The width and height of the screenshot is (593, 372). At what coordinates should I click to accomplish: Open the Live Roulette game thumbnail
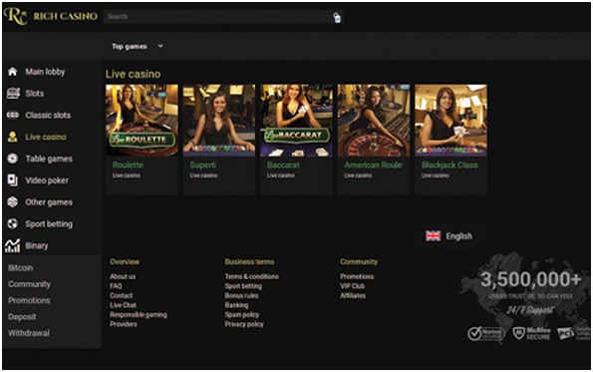142,121
